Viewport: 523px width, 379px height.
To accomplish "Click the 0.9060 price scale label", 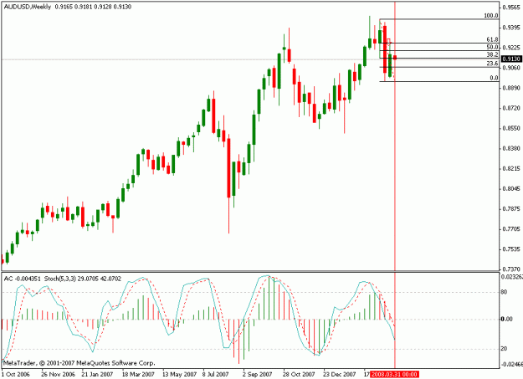I will click(512, 68).
